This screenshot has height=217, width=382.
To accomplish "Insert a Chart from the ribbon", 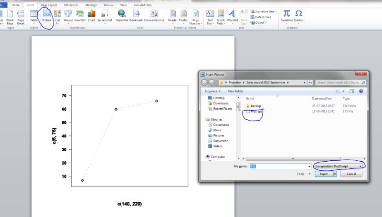I will click(x=91, y=16).
